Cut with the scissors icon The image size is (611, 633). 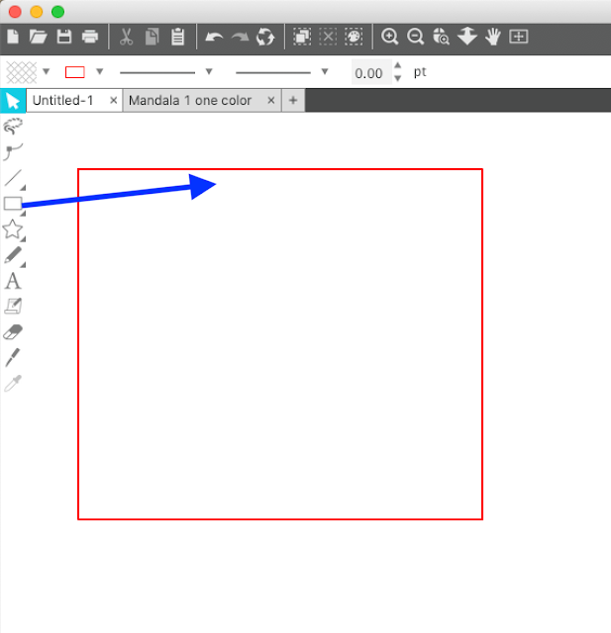[126, 37]
